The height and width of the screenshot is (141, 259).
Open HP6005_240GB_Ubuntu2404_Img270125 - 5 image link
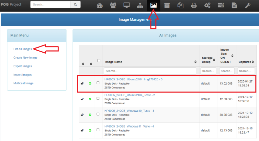coord(133,79)
